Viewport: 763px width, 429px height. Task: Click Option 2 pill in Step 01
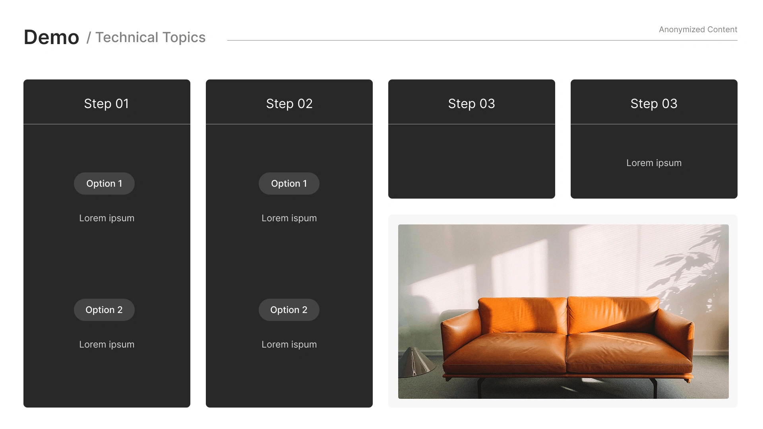pos(104,310)
